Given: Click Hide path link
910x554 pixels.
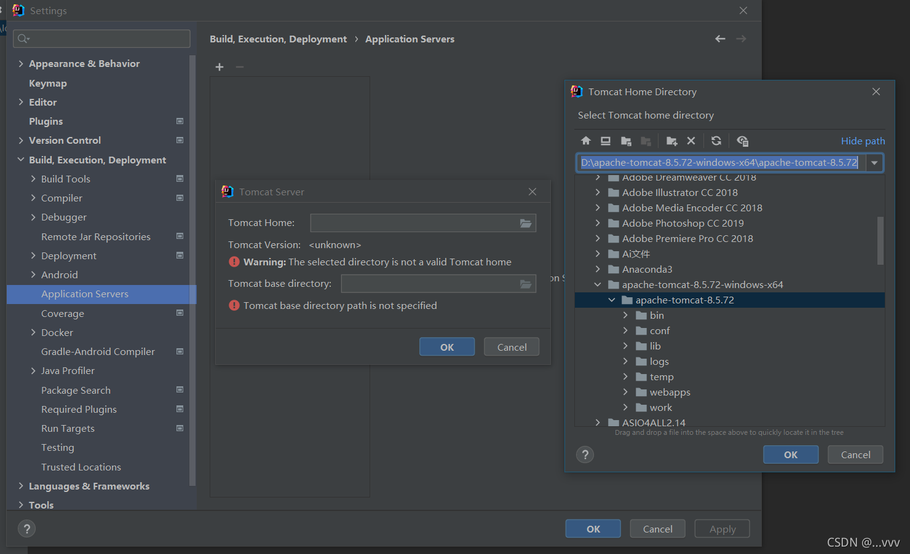Looking at the screenshot, I should coord(863,141).
